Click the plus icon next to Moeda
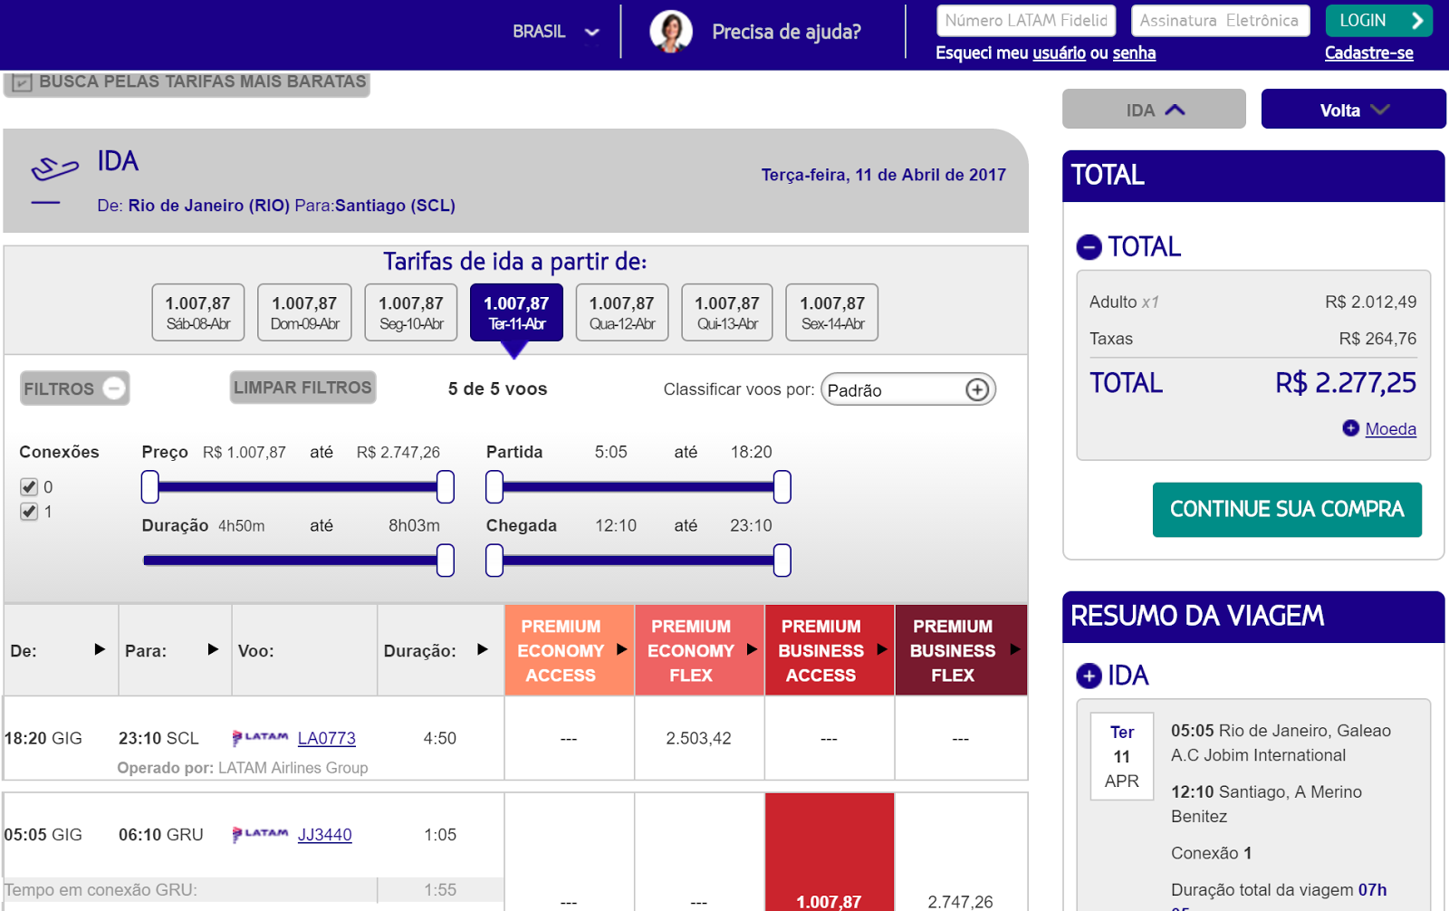This screenshot has height=911, width=1449. pos(1350,428)
